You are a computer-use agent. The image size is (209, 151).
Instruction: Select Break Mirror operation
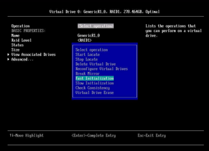coord(87,74)
